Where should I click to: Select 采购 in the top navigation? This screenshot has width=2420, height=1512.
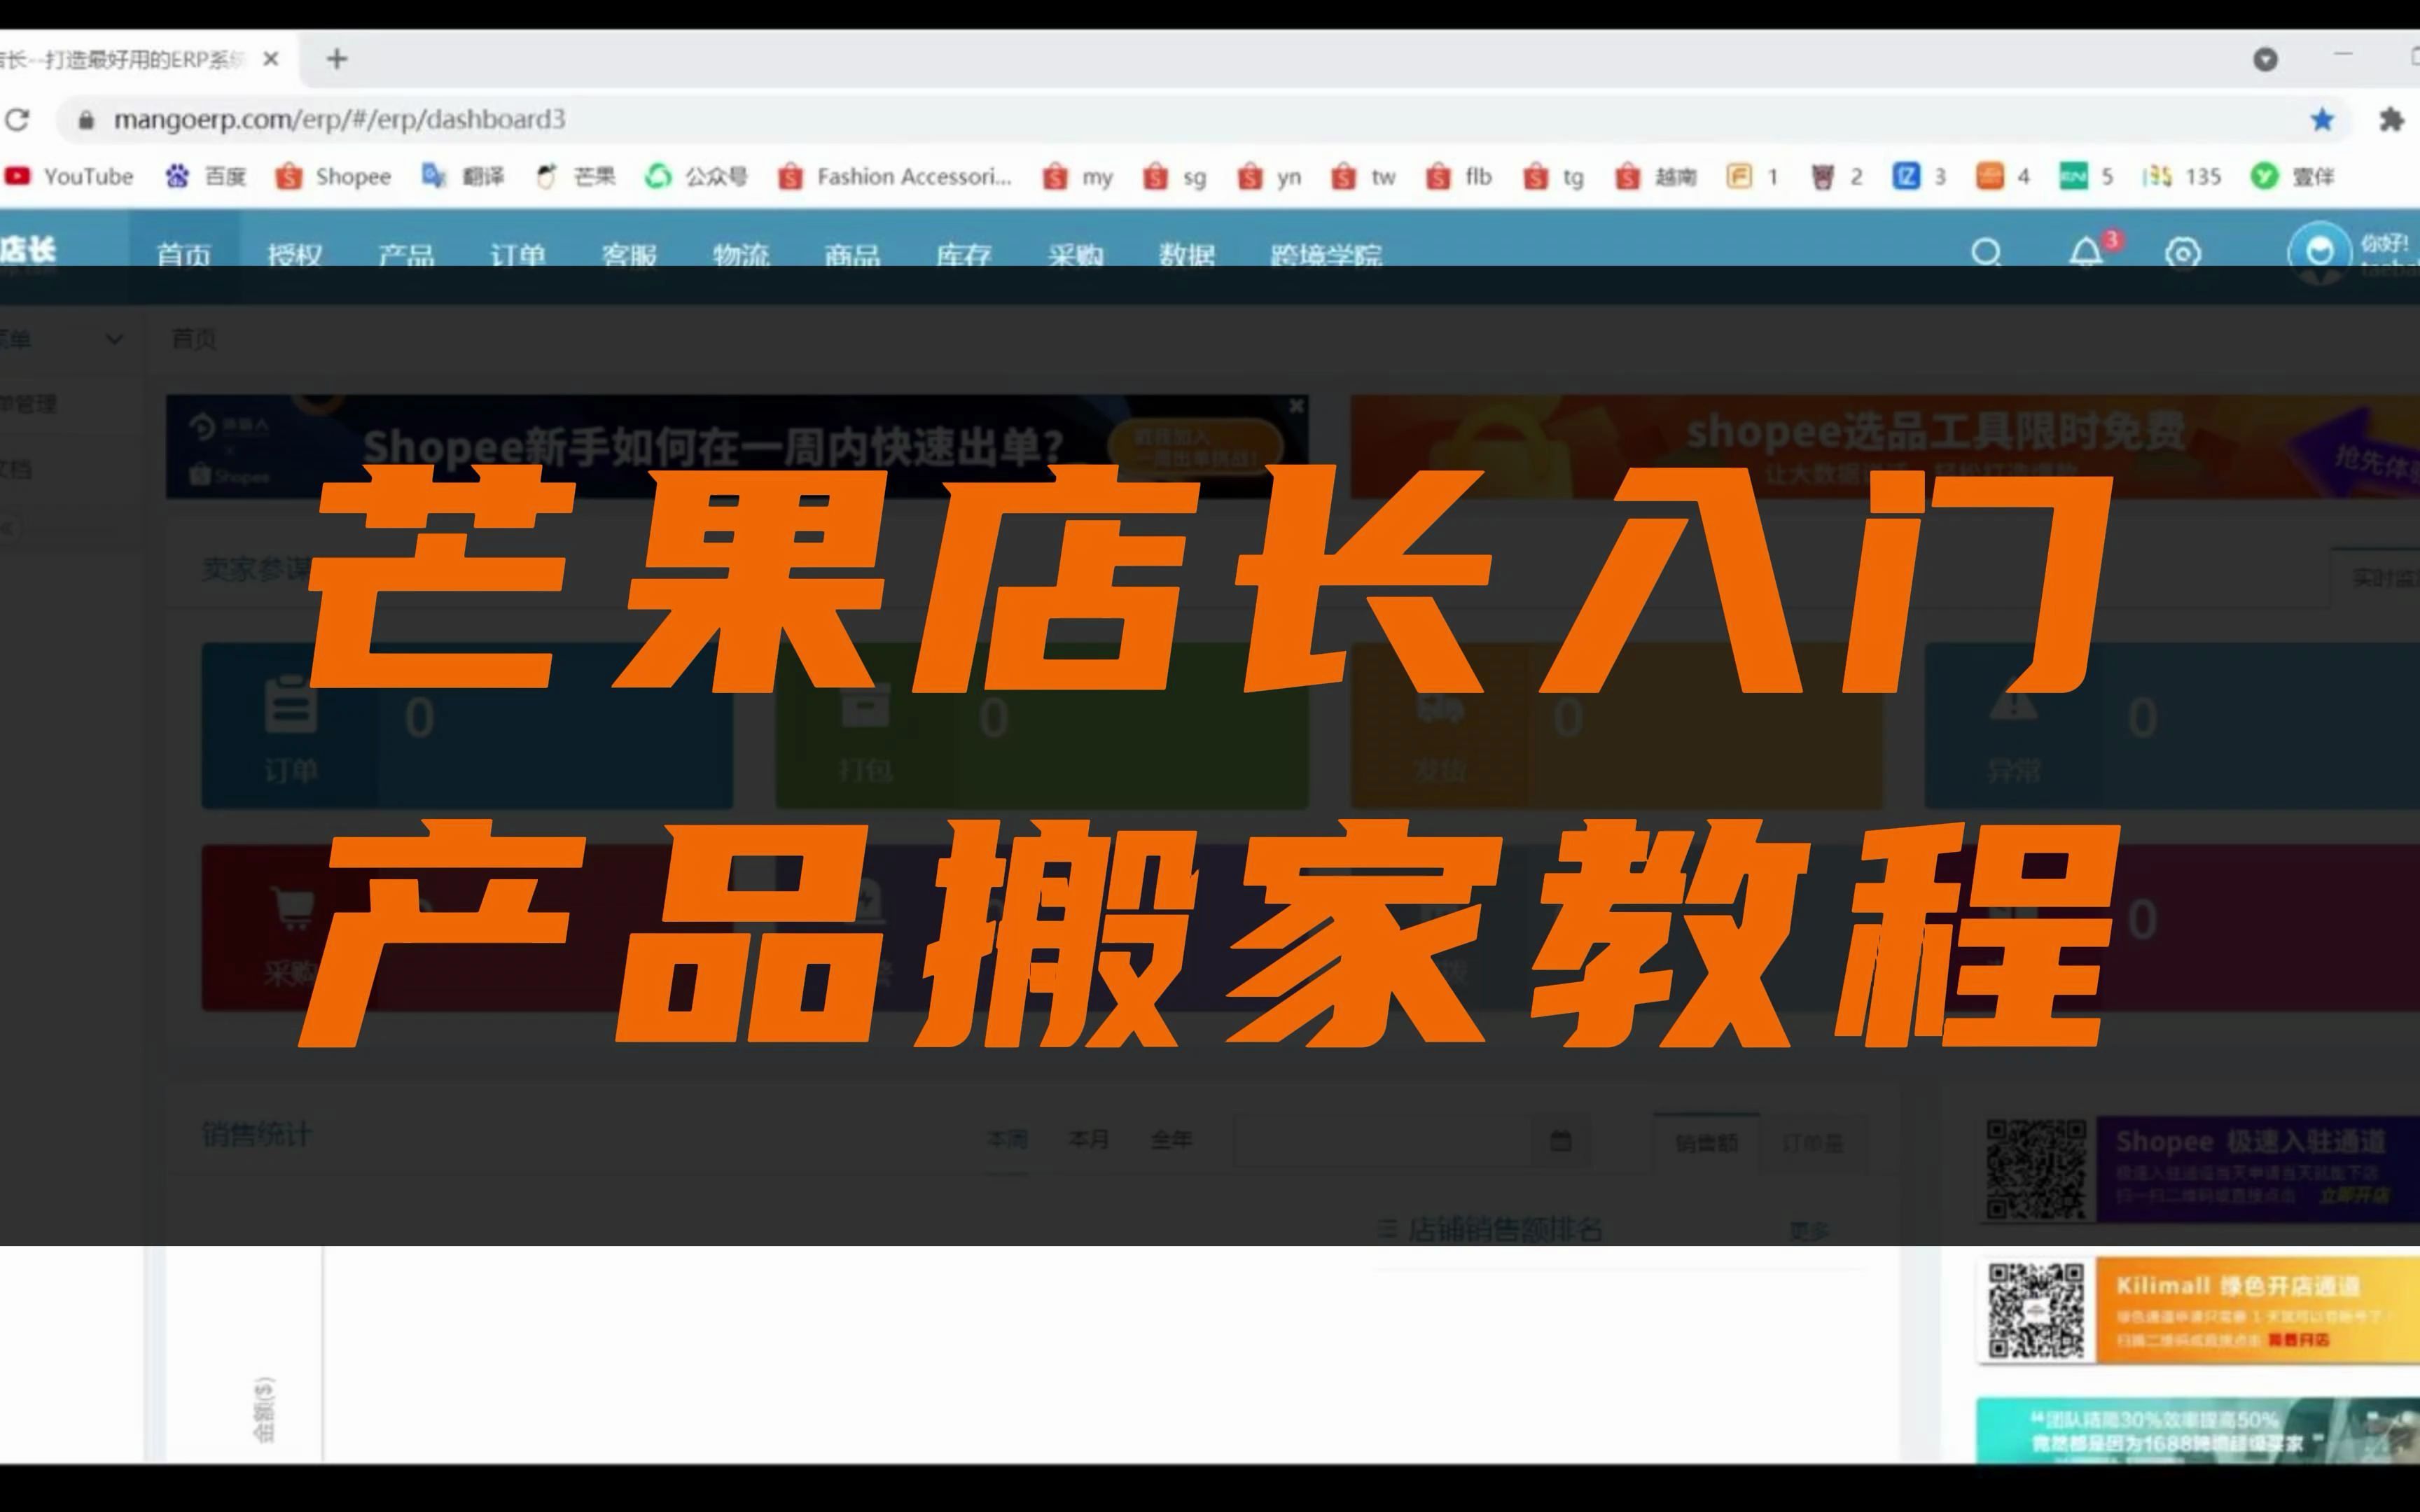tap(1075, 255)
